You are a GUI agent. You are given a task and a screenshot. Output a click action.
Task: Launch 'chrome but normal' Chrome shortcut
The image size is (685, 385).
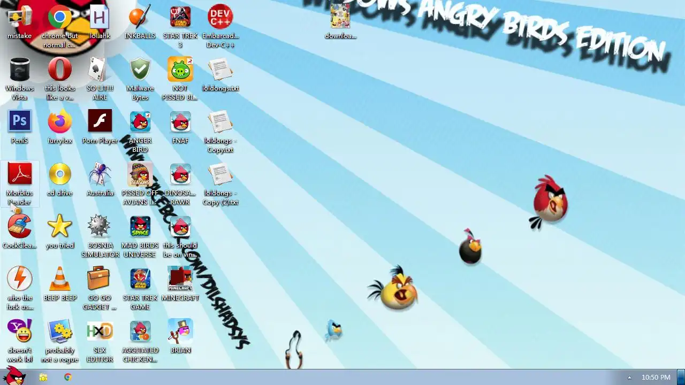click(x=60, y=27)
